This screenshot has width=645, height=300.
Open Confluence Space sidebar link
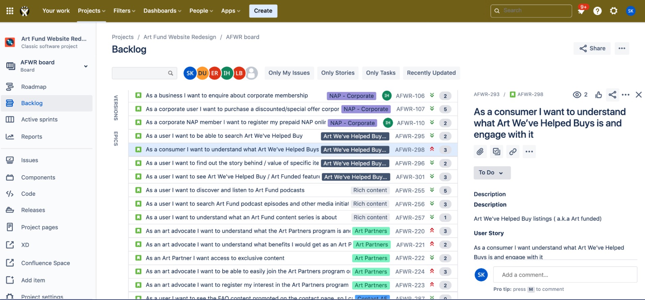(47, 263)
